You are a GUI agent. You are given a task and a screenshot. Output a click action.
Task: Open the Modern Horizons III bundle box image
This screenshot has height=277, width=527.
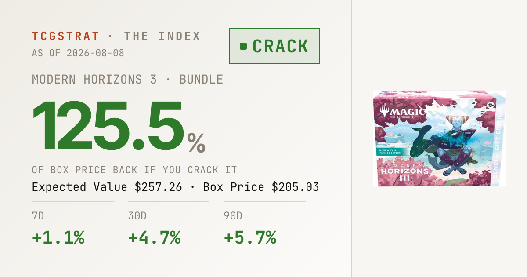pos(440,138)
